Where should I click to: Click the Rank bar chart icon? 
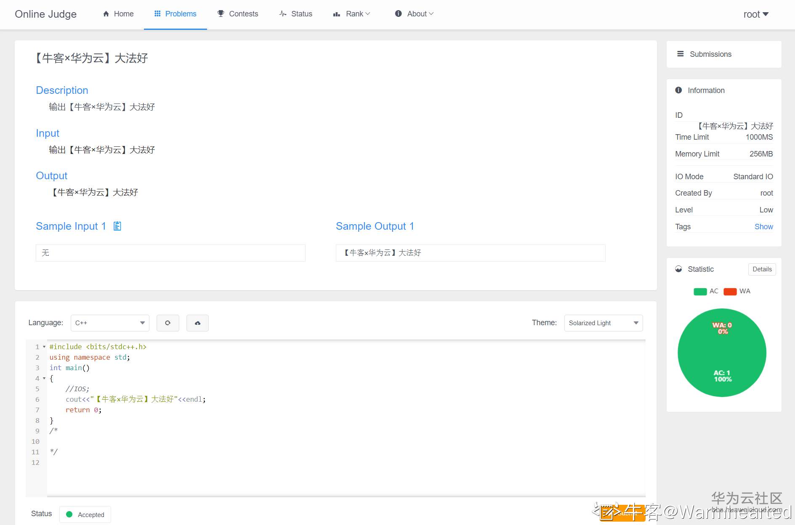point(337,14)
